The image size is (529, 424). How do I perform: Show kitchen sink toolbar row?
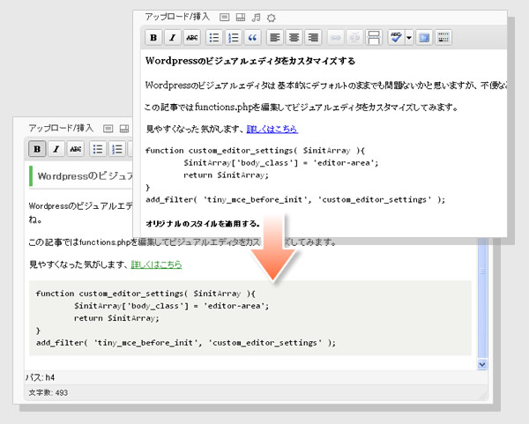click(x=443, y=37)
